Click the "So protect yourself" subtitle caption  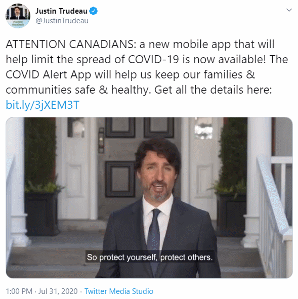click(150, 257)
